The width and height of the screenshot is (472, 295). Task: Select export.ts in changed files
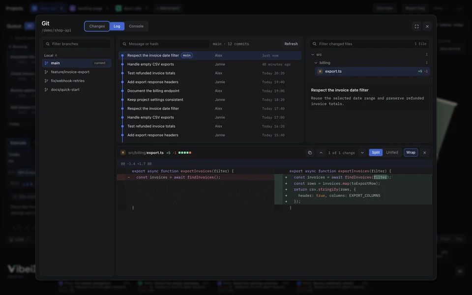372,71
